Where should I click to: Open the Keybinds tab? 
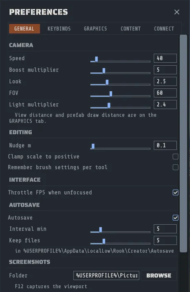pos(59,28)
